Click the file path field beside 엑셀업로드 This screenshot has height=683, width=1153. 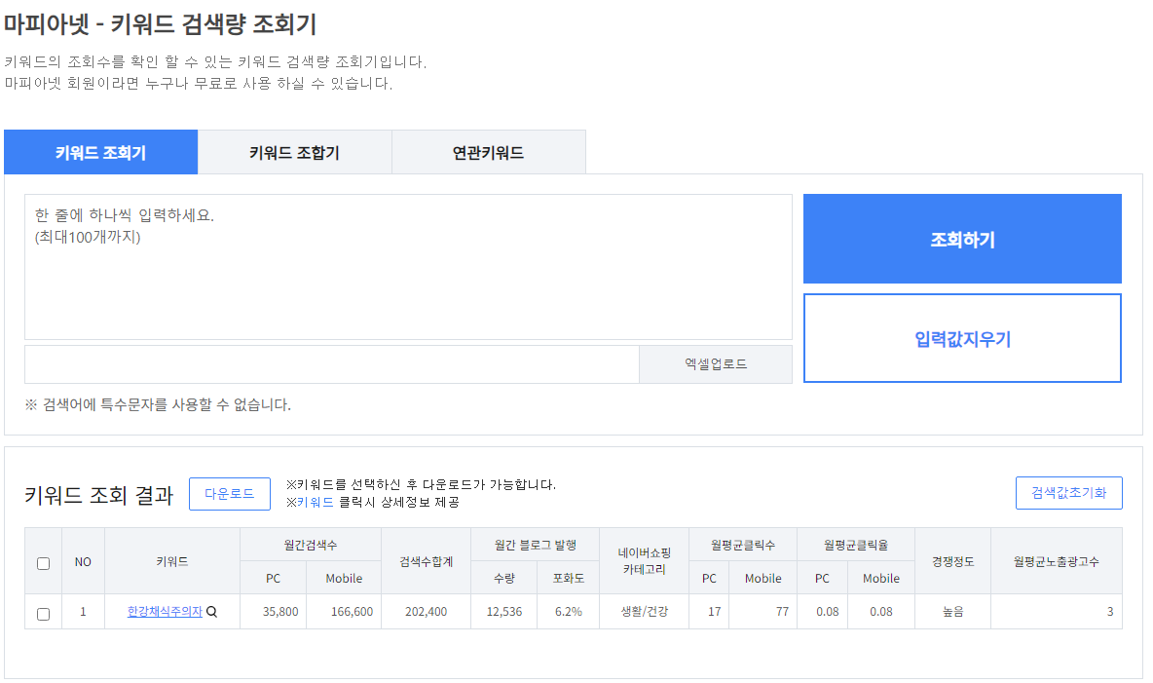(x=331, y=362)
